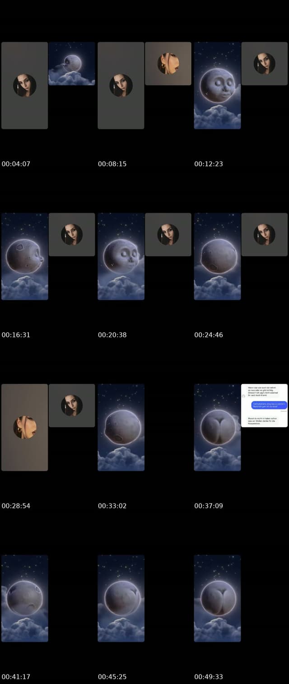This screenshot has height=684, width=289.
Task: Click the avatar panel beside the 00:24:46 moon
Action: coord(264,234)
